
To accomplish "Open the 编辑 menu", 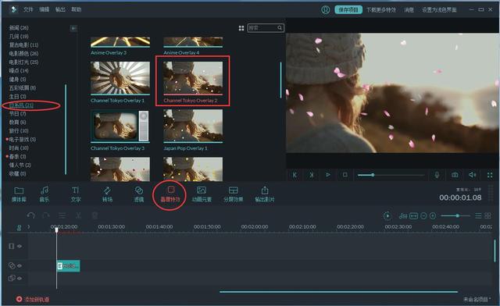I will tap(45, 9).
